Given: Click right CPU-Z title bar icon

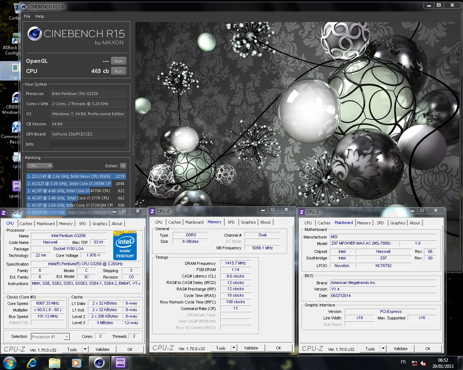Looking at the screenshot, I should (x=302, y=212).
